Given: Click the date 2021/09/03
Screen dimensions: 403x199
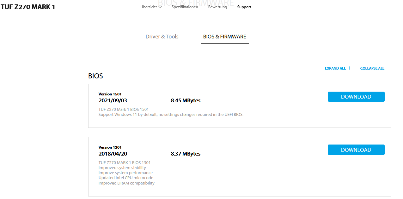Looking at the screenshot, I should (113, 100).
